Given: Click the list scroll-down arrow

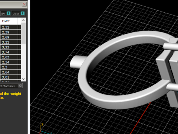Looking at the screenshot, I should pyautogui.click(x=23, y=79).
